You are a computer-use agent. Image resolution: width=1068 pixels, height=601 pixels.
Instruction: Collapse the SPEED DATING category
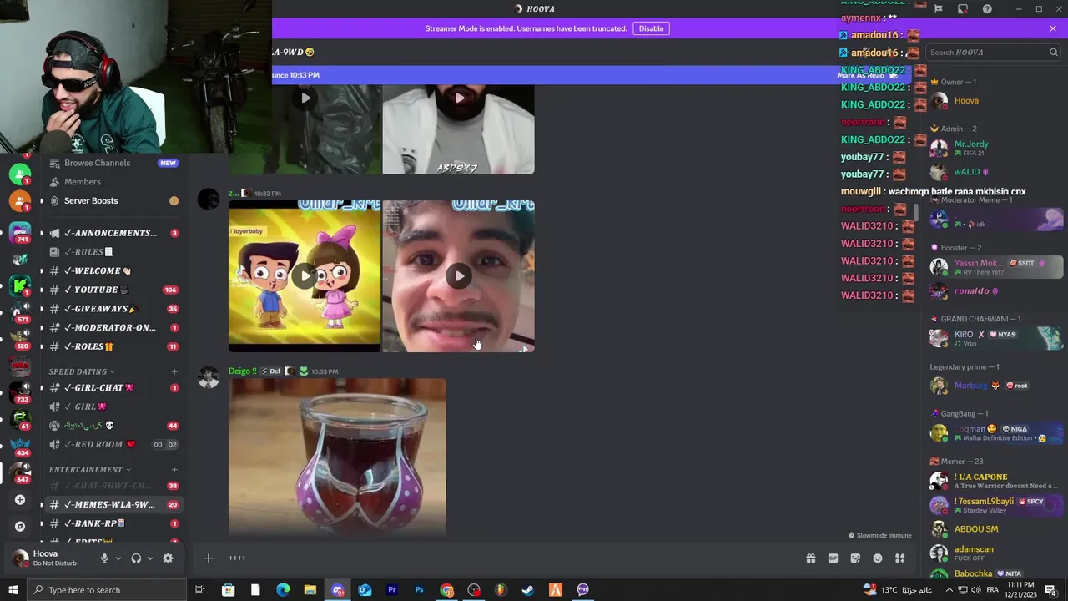point(82,372)
